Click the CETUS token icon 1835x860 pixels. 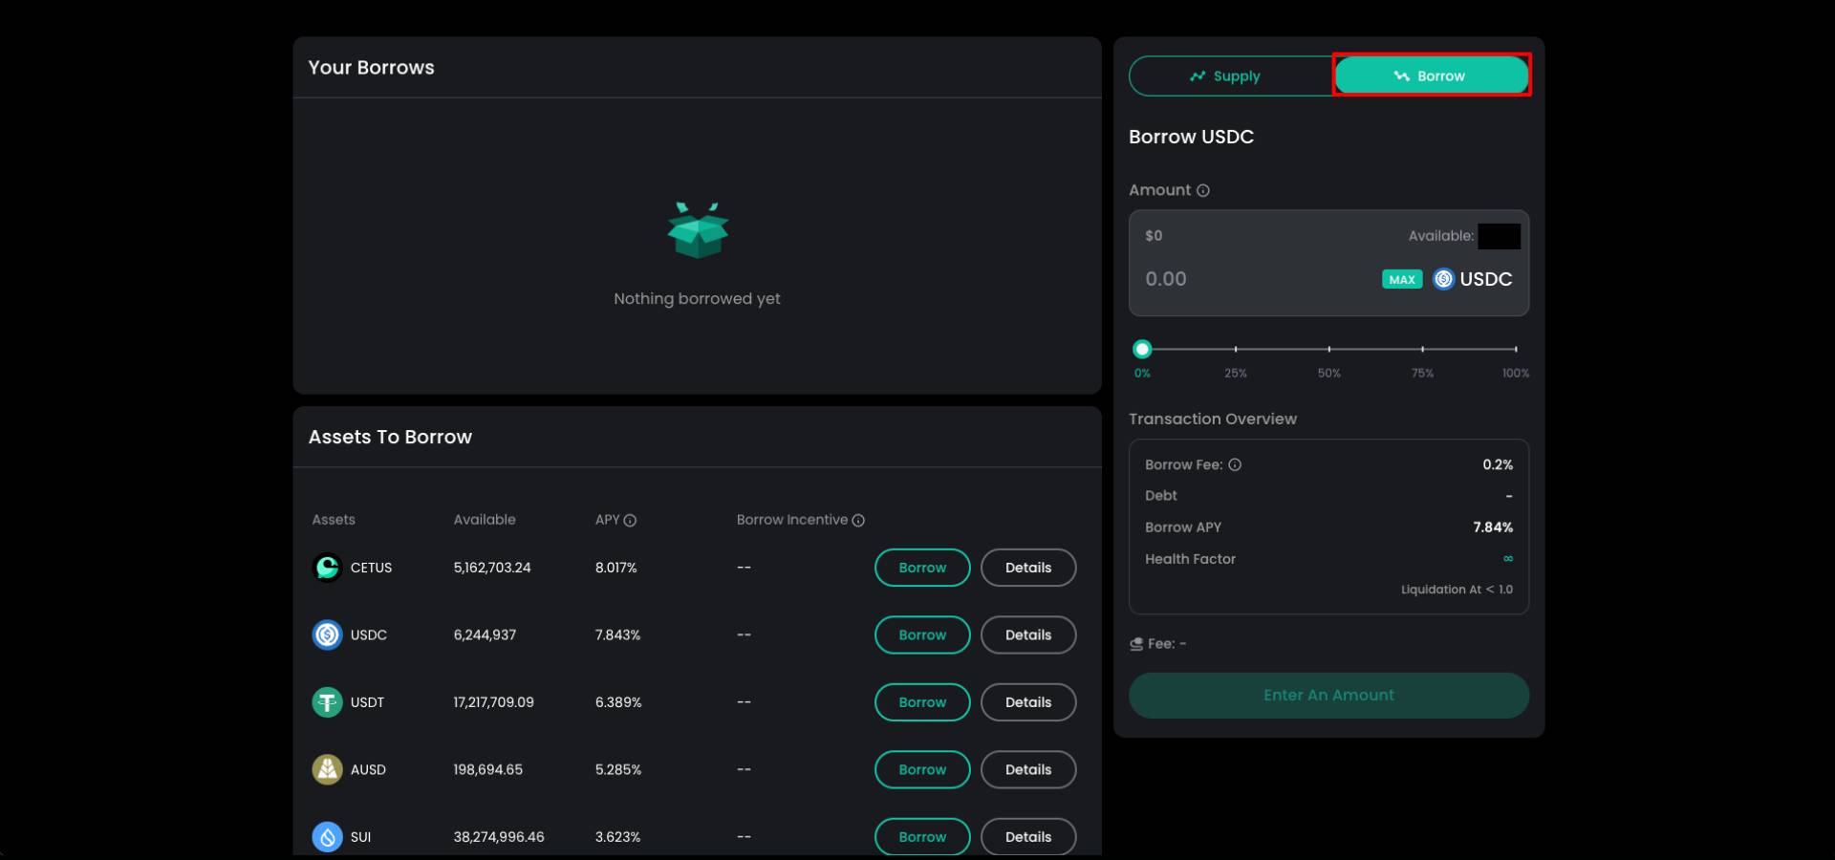(x=327, y=568)
